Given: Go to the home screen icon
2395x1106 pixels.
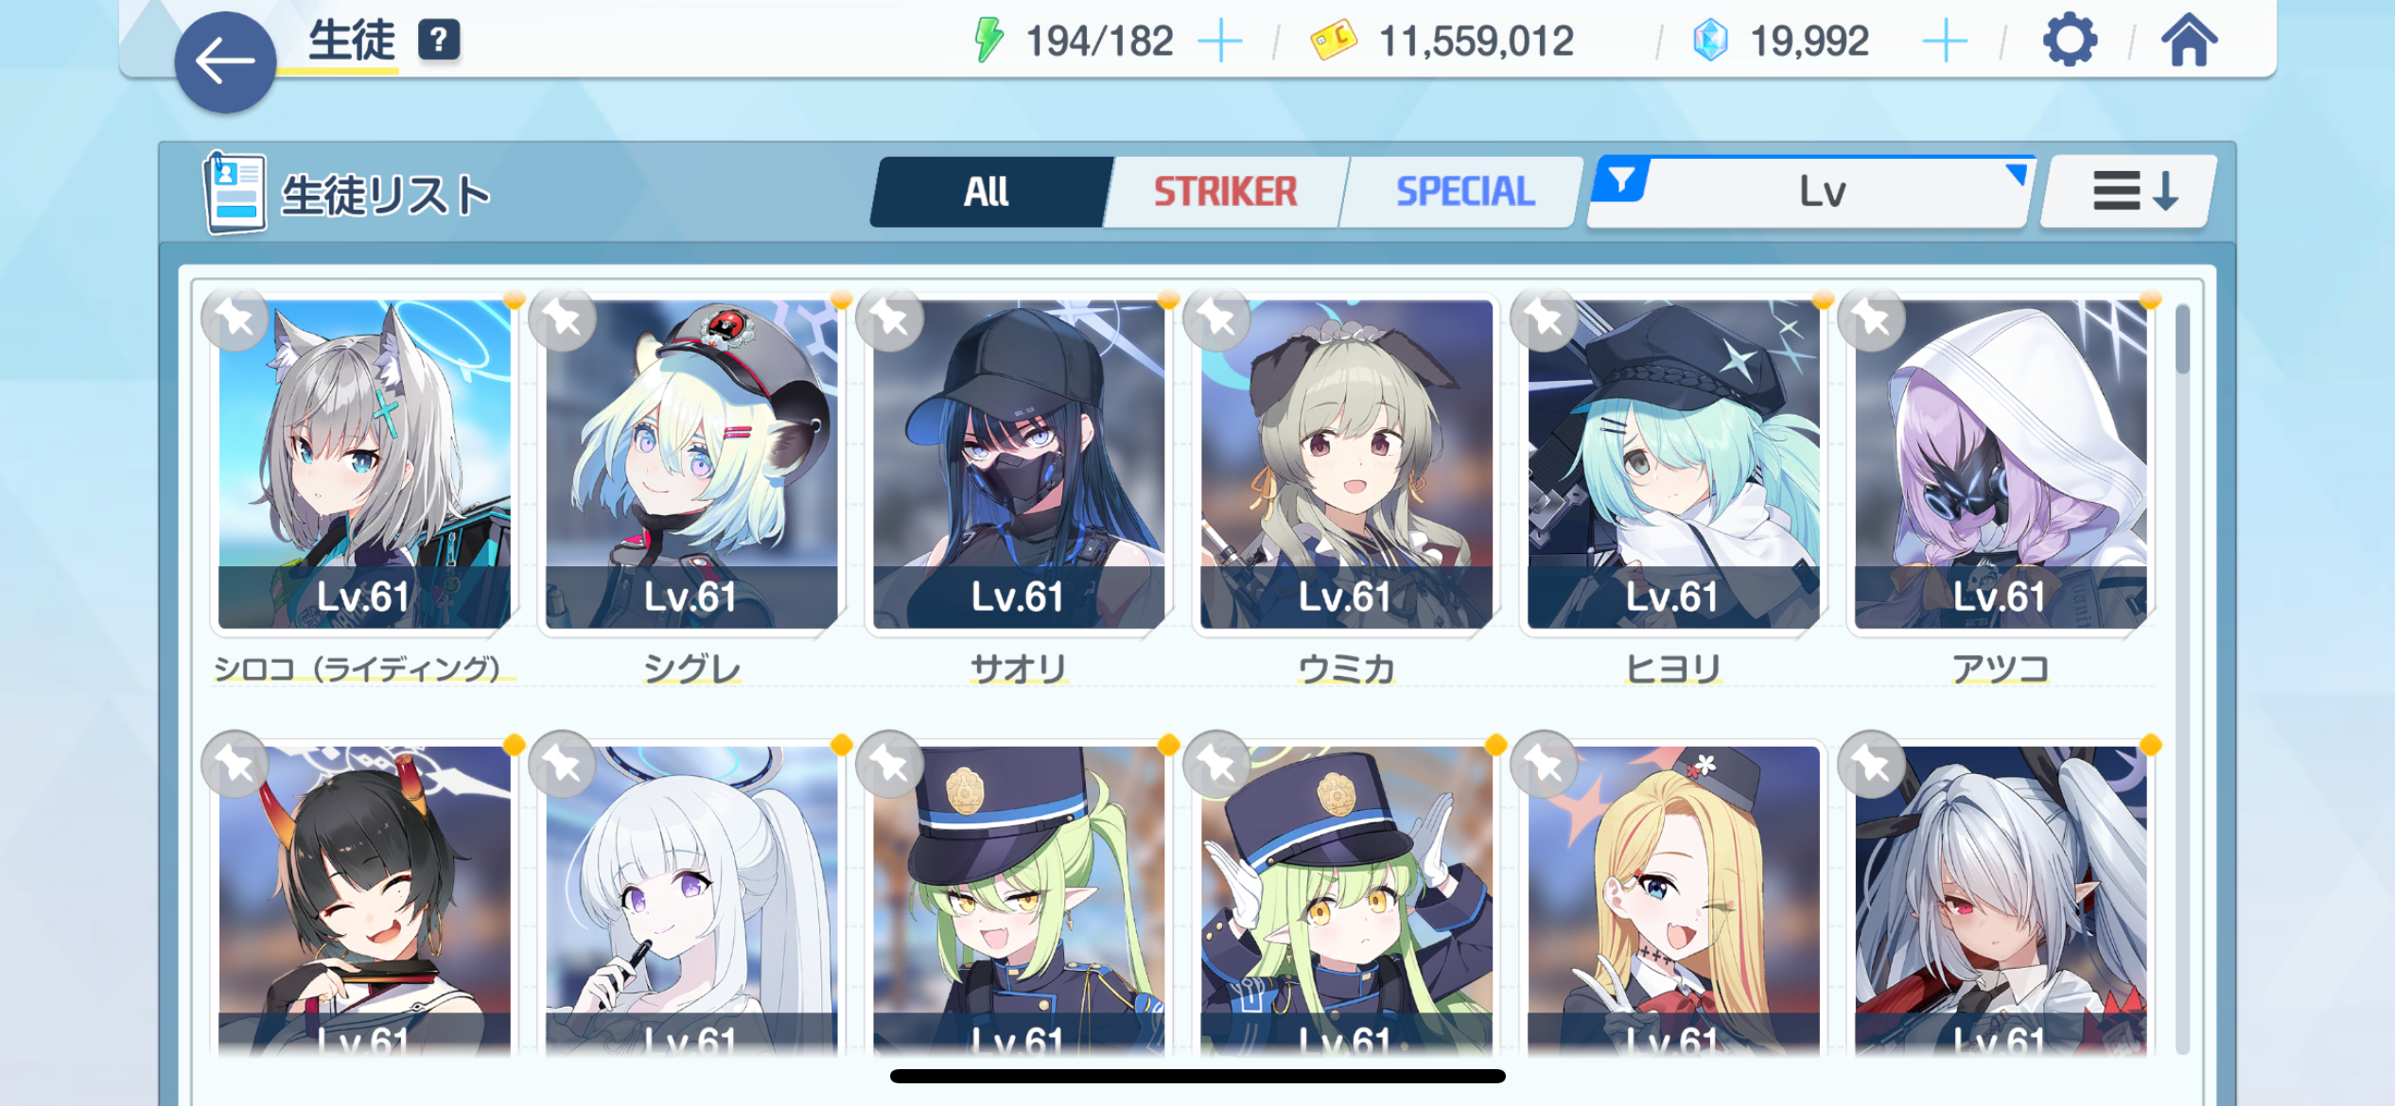Looking at the screenshot, I should 2189,41.
